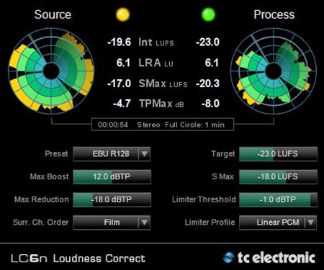Viewport: 324px width, 270px height.
Task: Click the LC6n Loudness Correct title
Action: (x=78, y=258)
